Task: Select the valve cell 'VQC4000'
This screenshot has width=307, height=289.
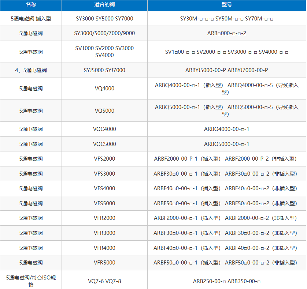Action: pos(104,129)
